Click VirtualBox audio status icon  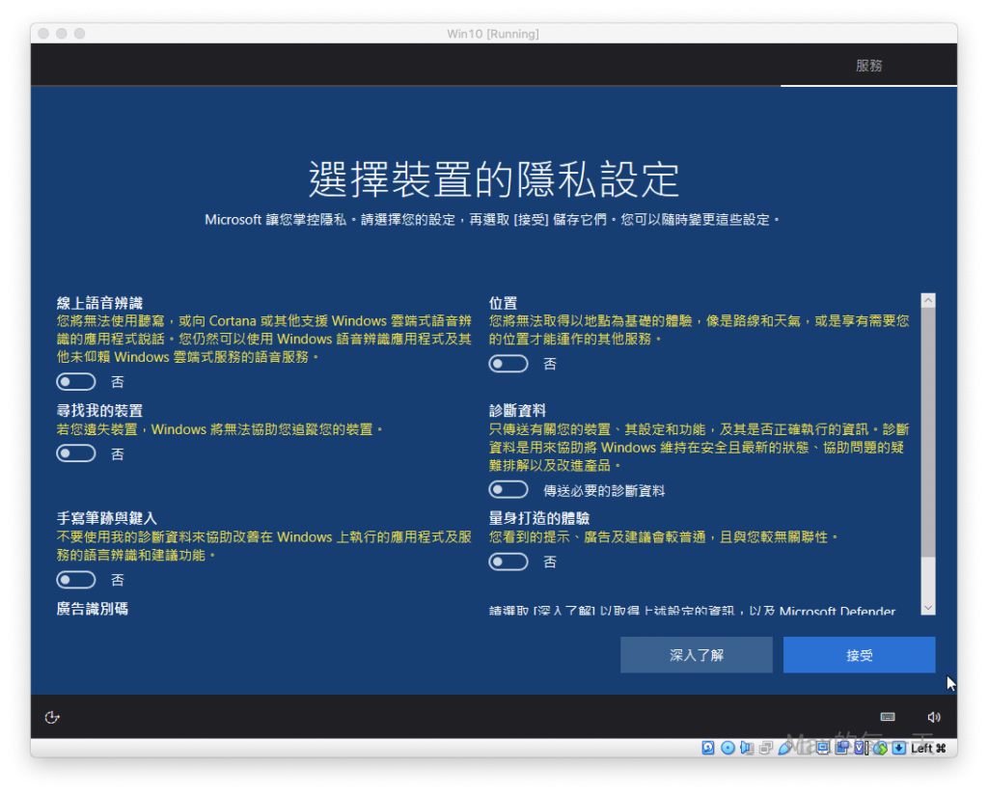pos(747,748)
